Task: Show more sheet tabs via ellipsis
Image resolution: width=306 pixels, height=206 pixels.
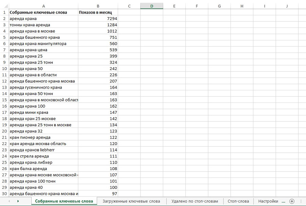Action: point(284,201)
